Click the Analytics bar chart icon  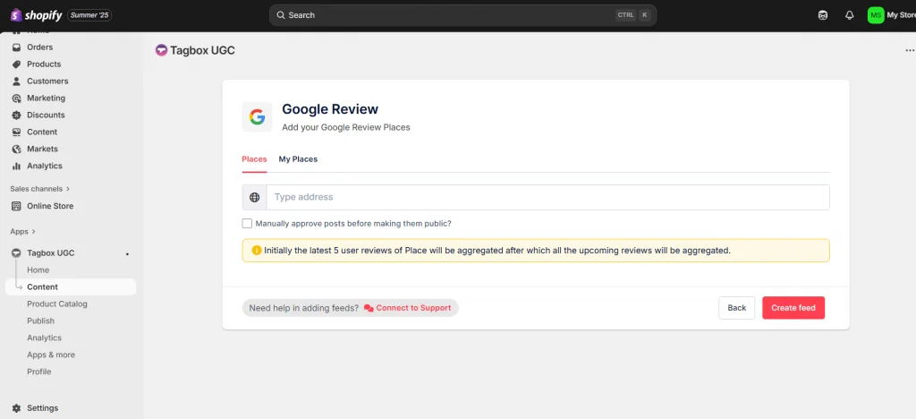[16, 166]
